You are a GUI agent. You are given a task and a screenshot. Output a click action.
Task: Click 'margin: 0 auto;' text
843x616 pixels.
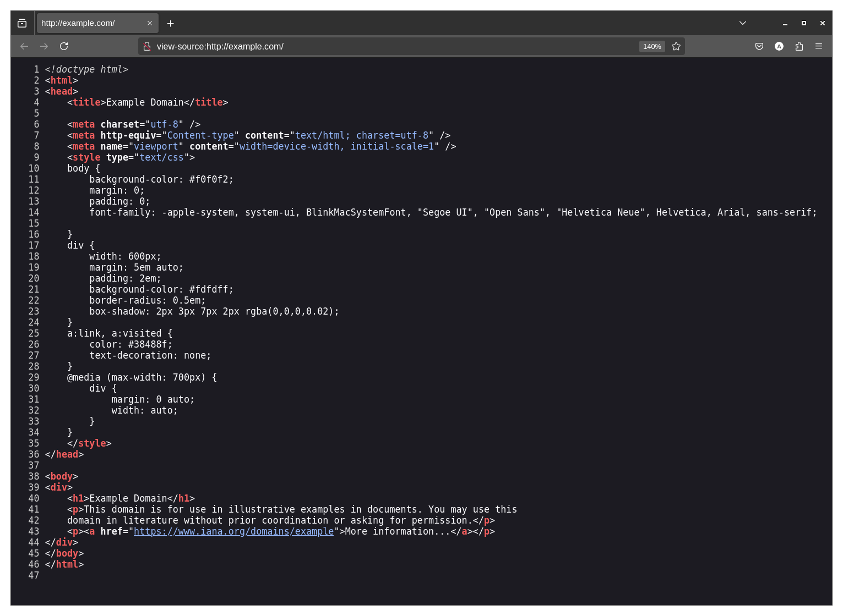(x=153, y=399)
